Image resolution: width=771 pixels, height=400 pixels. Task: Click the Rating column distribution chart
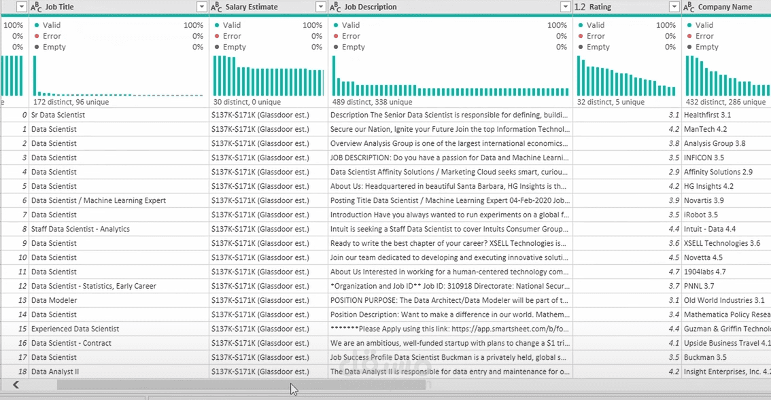coord(626,75)
